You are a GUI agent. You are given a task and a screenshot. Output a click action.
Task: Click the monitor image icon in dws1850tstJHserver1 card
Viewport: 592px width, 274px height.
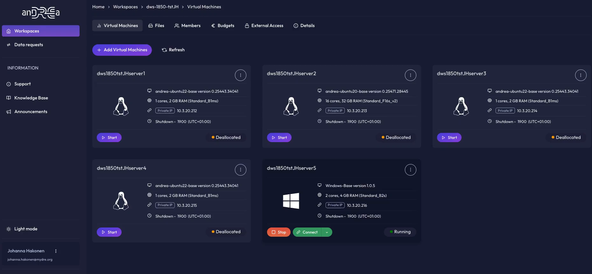[x=149, y=91]
